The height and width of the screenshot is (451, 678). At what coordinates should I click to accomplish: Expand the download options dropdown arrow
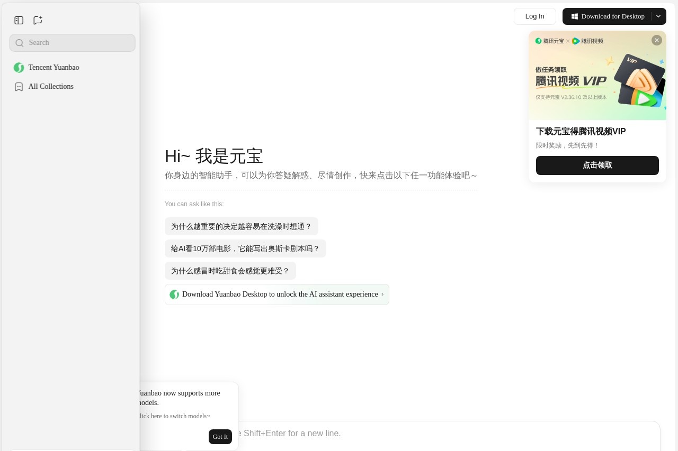(x=658, y=16)
